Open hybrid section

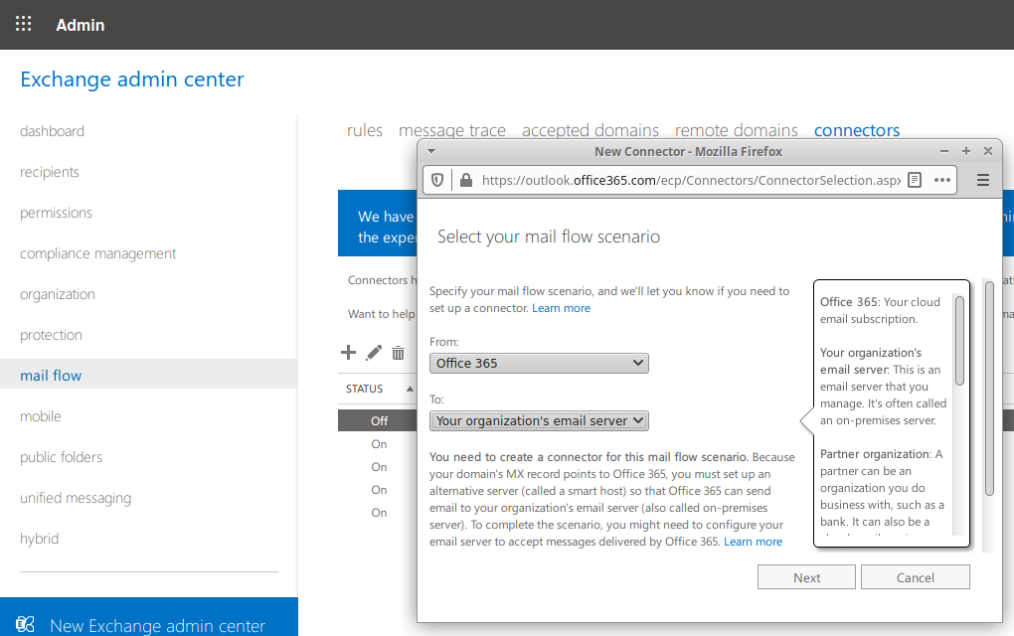pyautogui.click(x=39, y=539)
